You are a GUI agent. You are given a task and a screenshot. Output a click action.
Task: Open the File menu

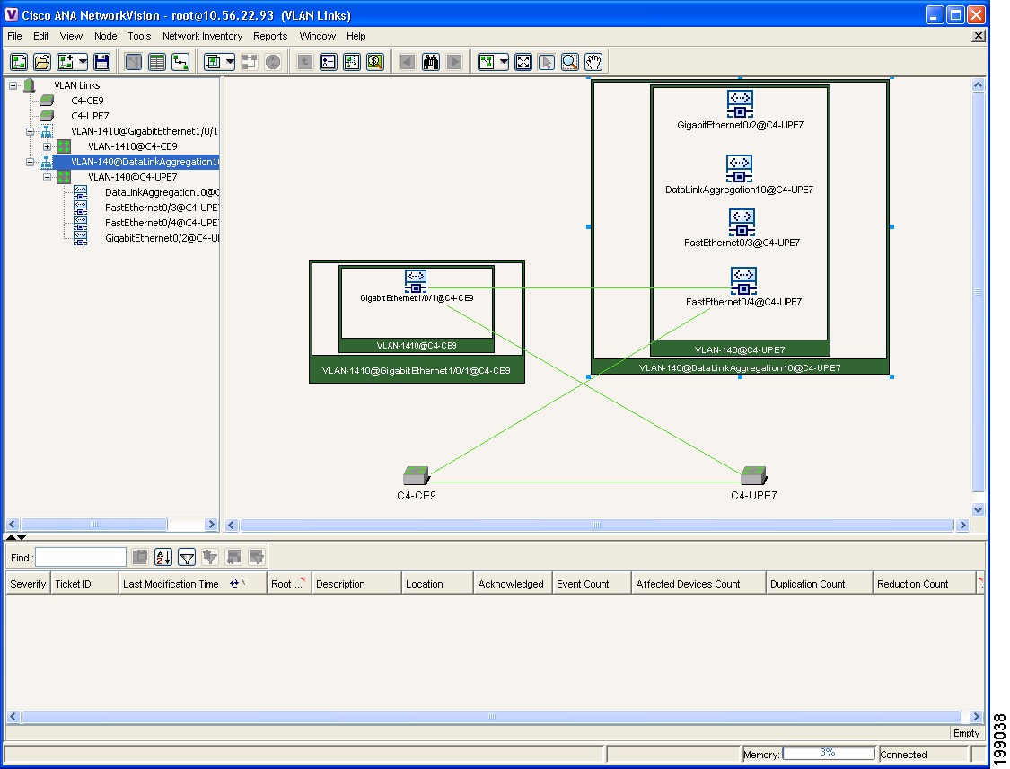[15, 36]
